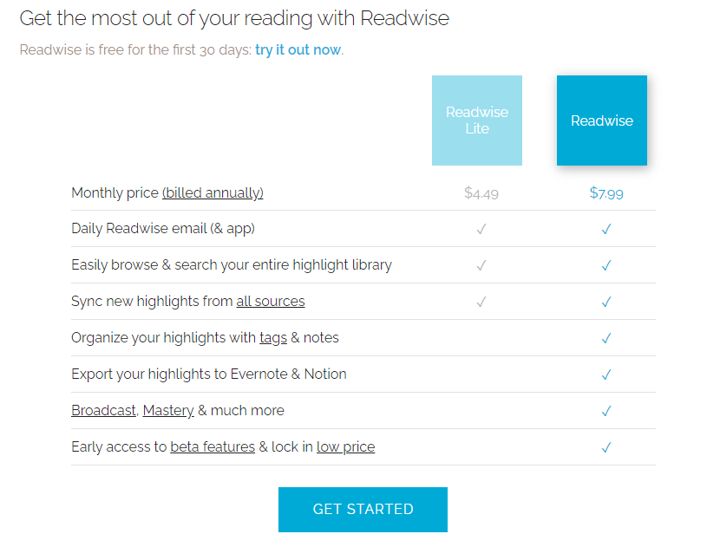The height and width of the screenshot is (547, 707).
Task: Click the 'try it out now' link
Action: coord(298,49)
